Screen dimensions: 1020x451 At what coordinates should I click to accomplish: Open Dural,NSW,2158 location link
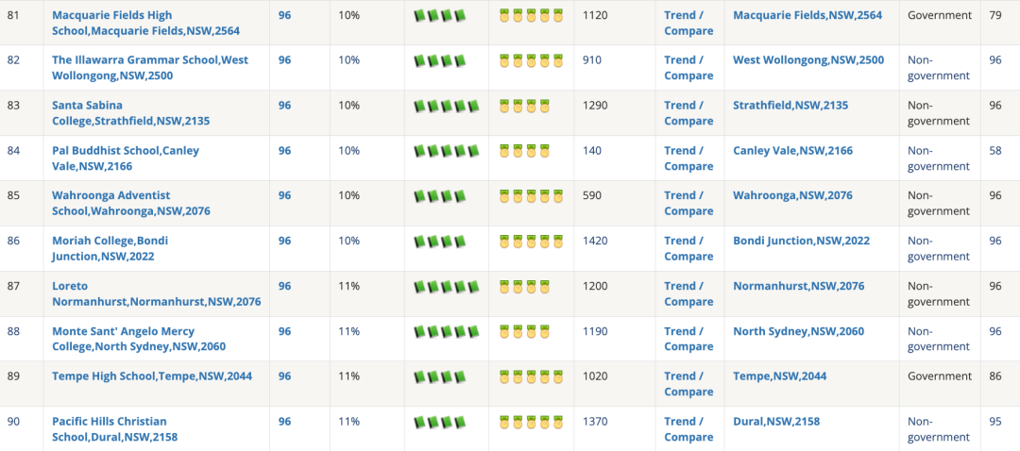point(776,422)
